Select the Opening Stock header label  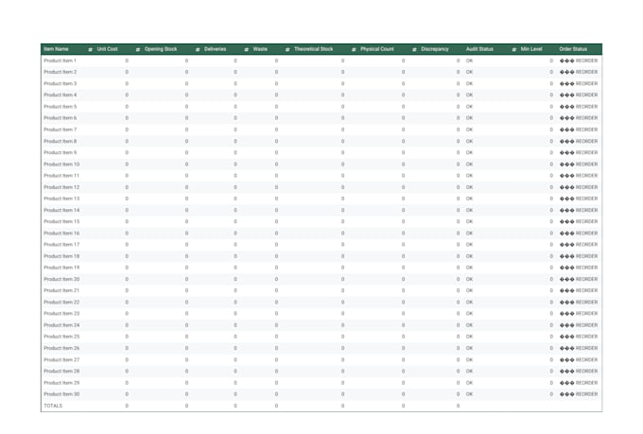(161, 49)
